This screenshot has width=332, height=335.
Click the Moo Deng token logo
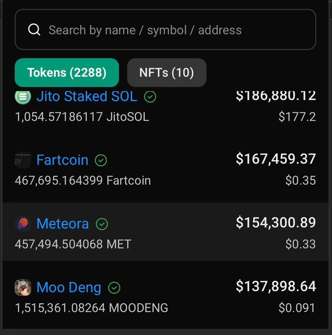(x=23, y=287)
